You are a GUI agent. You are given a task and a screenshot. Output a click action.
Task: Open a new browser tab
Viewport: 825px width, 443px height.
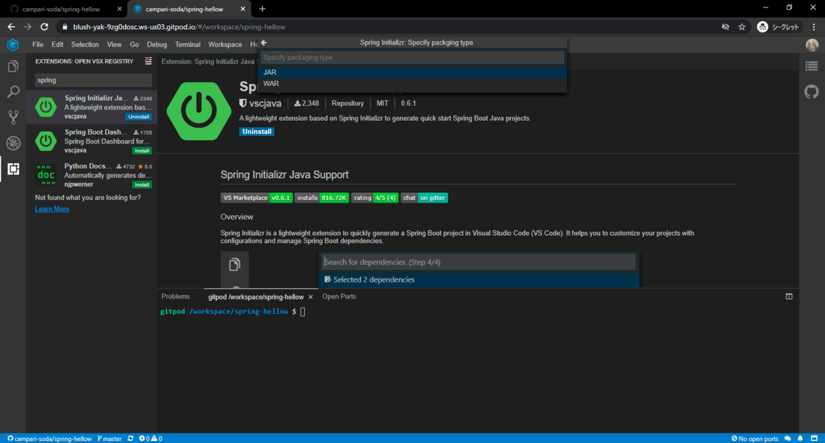point(262,9)
